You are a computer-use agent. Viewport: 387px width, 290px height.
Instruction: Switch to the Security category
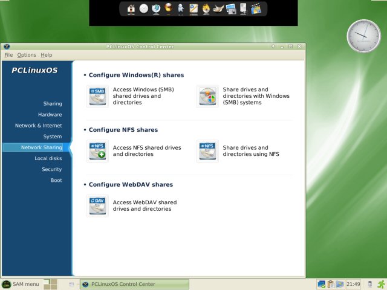coord(52,169)
